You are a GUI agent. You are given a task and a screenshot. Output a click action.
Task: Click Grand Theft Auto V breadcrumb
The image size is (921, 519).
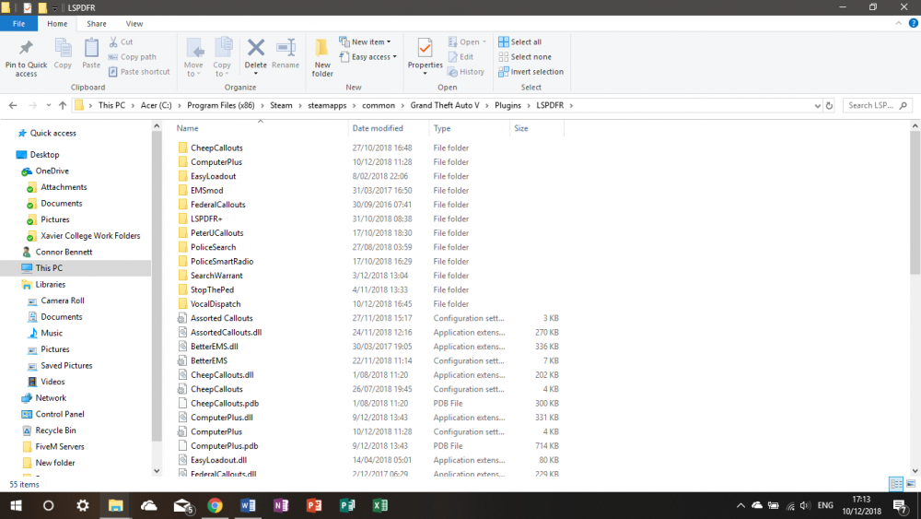tap(445, 105)
